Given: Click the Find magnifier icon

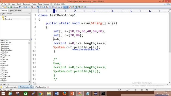Looking at the screenshot, I should 44,7.
